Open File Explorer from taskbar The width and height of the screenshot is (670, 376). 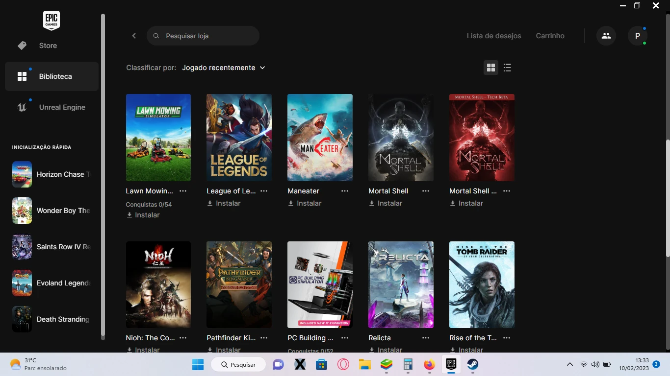[364, 364]
